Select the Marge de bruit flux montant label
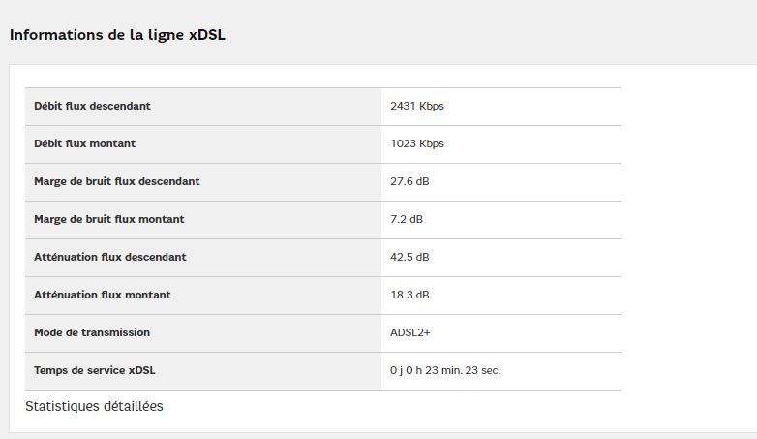 point(108,219)
